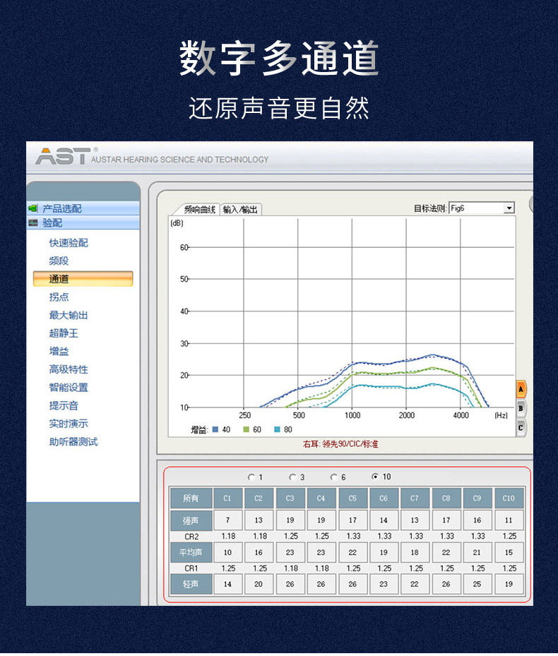Click the 轻声 C9 value 25
Image resolution: width=558 pixels, height=656 pixels.
point(477,584)
